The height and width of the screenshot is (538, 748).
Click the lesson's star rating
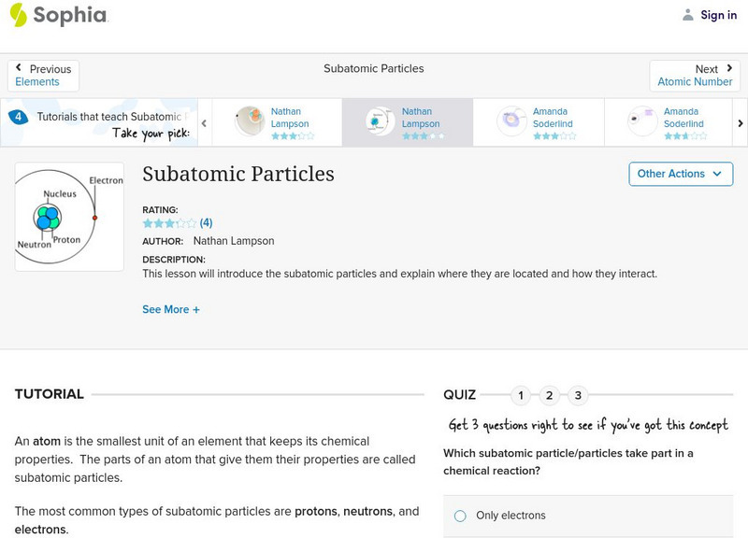pos(169,223)
